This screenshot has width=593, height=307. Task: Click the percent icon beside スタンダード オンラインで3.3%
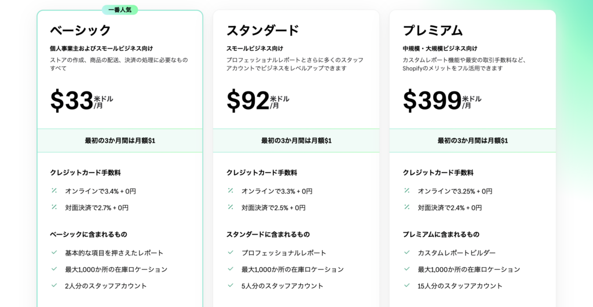coord(230,191)
